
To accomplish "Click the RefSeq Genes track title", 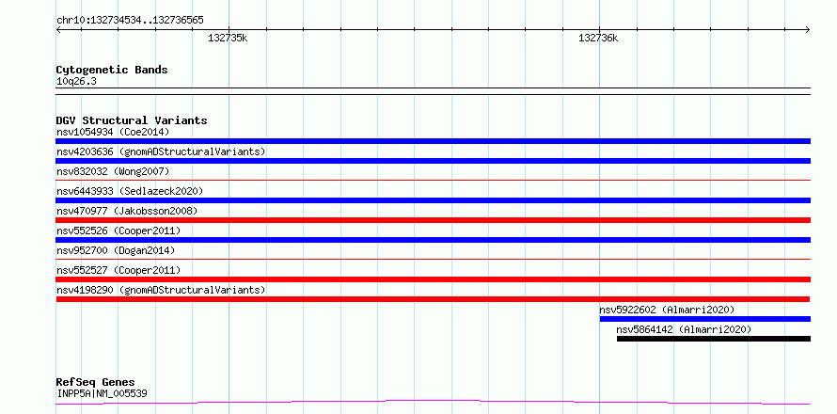I will click(x=95, y=383).
